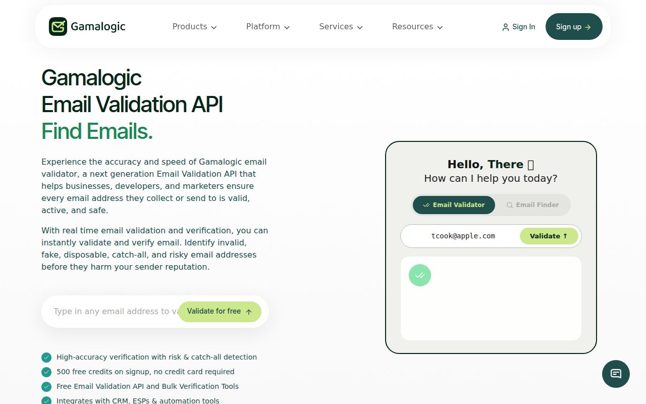Viewport: 646px width, 404px height.
Task: Open the Services menu
Action: (x=341, y=27)
